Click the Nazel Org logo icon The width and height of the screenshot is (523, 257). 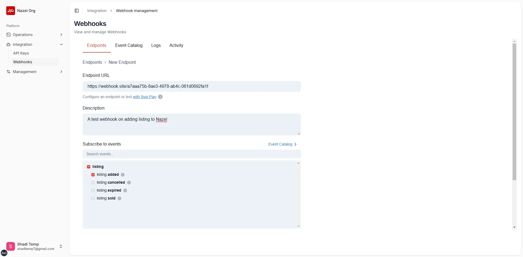10,11
